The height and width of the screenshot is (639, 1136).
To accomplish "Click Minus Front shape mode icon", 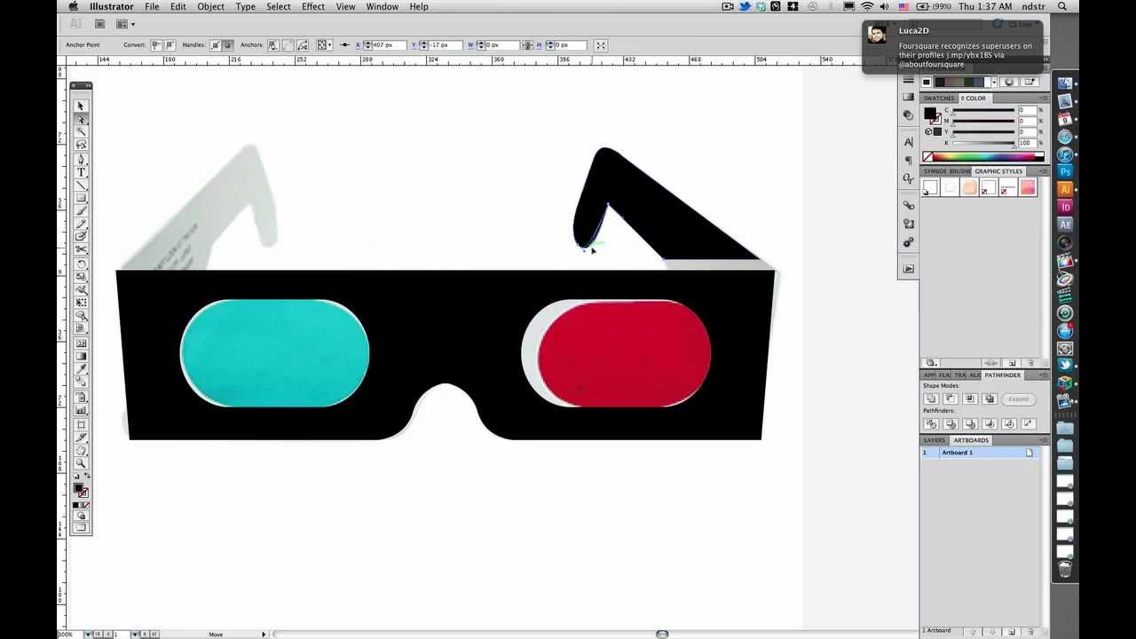I will pos(951,398).
